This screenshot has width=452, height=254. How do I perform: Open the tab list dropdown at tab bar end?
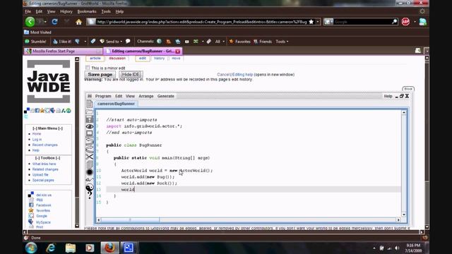[427, 51]
